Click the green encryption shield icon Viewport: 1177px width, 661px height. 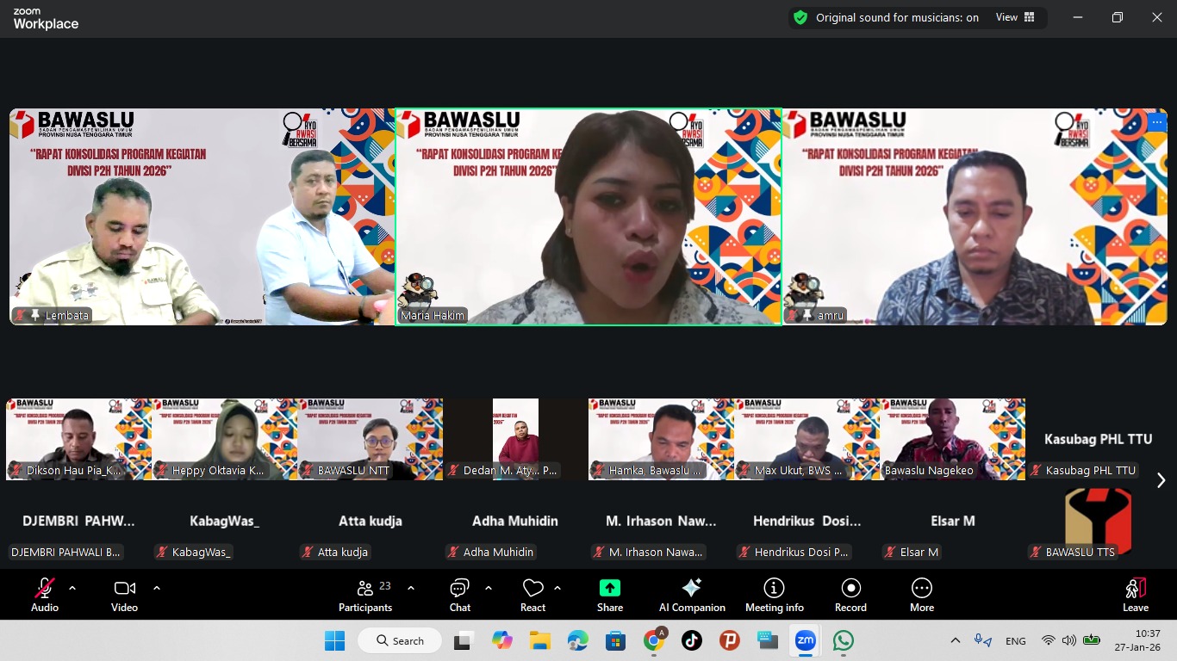pos(800,17)
